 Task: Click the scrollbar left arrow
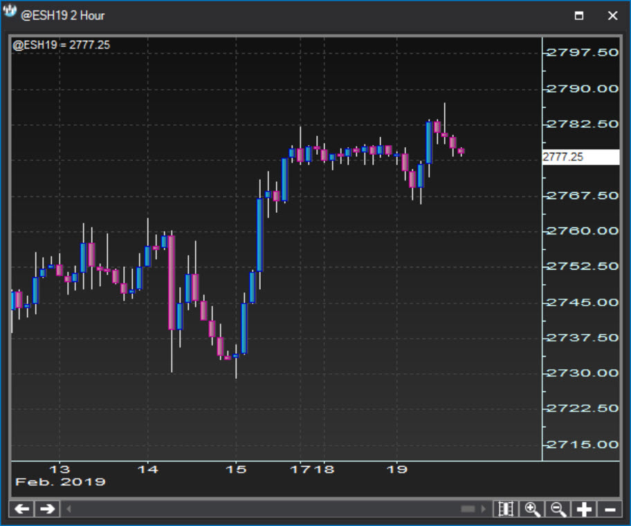68,509
